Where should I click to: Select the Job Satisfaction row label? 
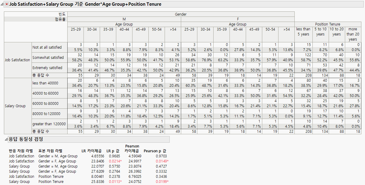coord(17,60)
